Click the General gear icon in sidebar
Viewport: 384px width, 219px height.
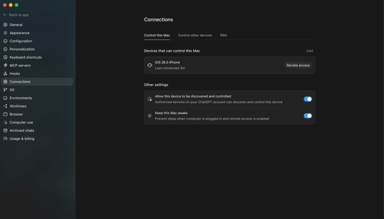point(5,25)
